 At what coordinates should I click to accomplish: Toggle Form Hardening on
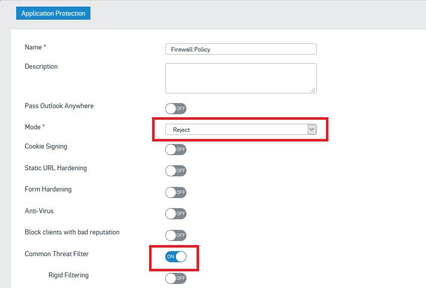pos(176,193)
